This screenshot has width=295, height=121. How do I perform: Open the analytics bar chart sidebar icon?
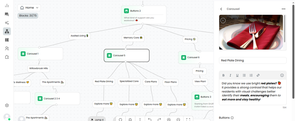[7, 6]
